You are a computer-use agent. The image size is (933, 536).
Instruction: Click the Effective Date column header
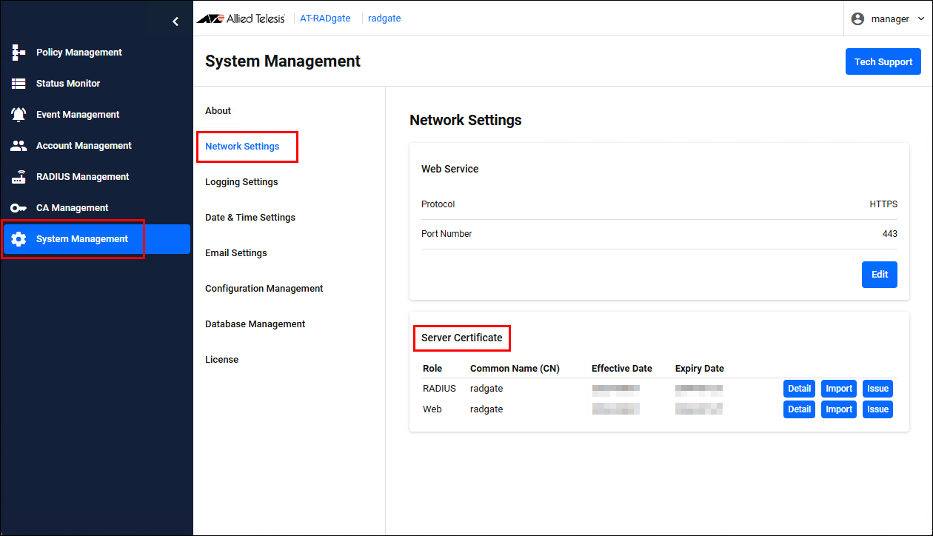pos(622,369)
